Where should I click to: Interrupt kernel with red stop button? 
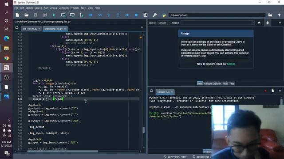[x=265, y=91]
